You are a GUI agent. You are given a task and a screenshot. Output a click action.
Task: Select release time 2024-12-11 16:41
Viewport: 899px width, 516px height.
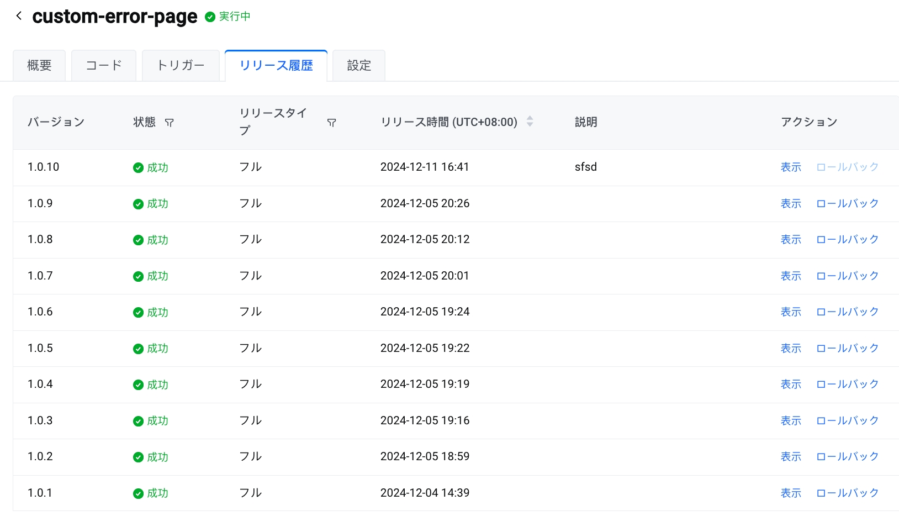point(425,167)
